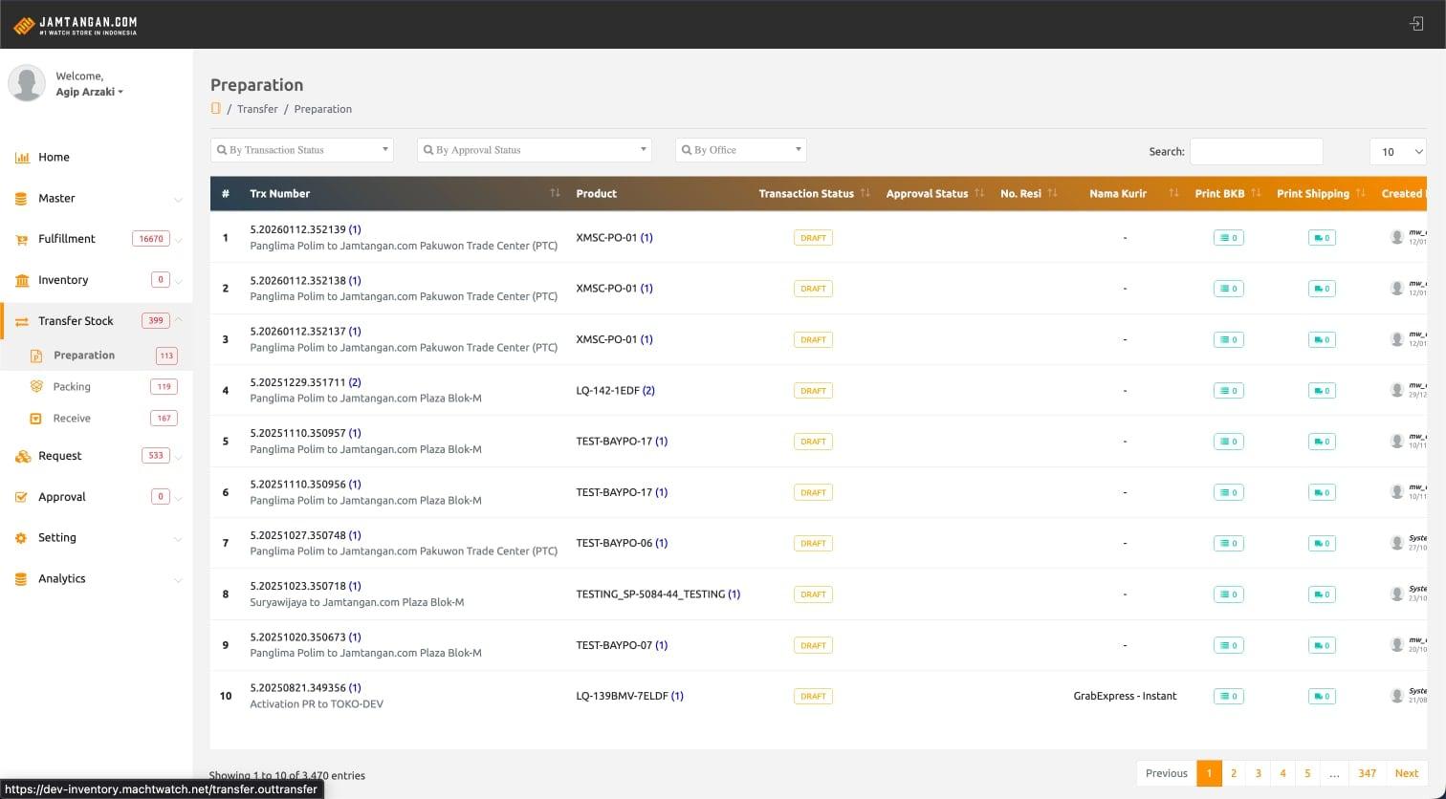
Task: Open the By Approval Status filter
Action: pos(535,150)
